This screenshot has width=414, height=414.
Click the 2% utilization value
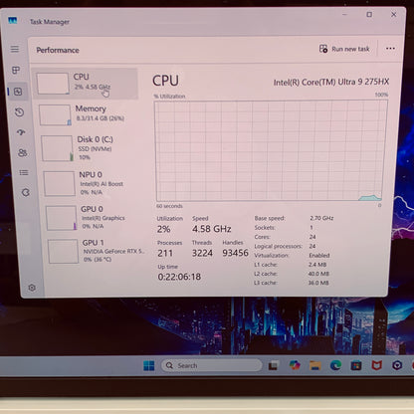164,229
